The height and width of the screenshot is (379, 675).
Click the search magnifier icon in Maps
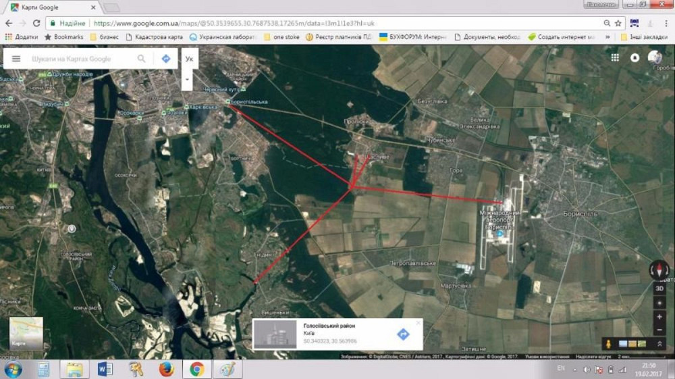tap(141, 59)
